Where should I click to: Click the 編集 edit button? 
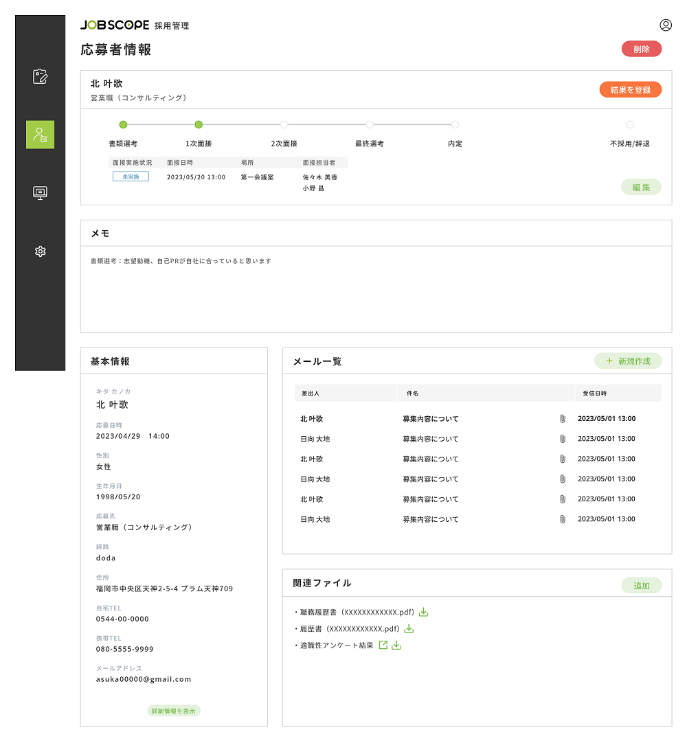pyautogui.click(x=641, y=187)
